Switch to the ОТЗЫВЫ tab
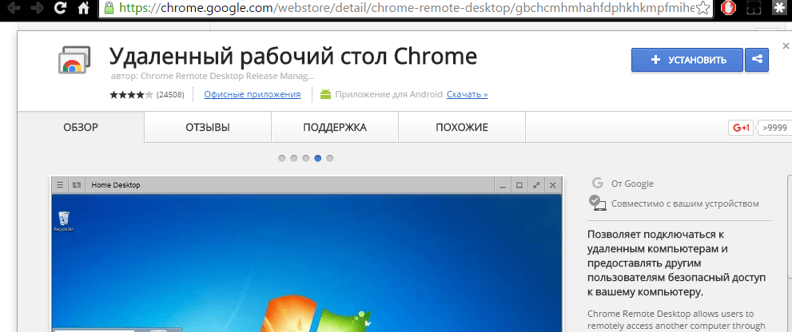The height and width of the screenshot is (332, 792). point(208,127)
